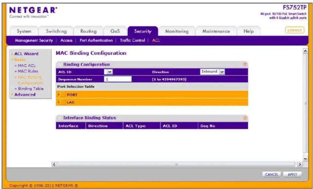Open the ACL ID dropdown

pos(108,72)
